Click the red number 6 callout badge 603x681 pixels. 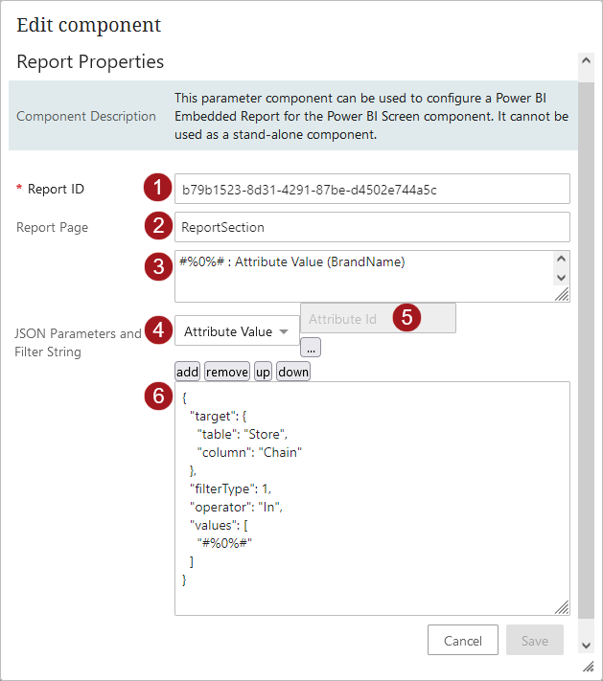(x=157, y=396)
